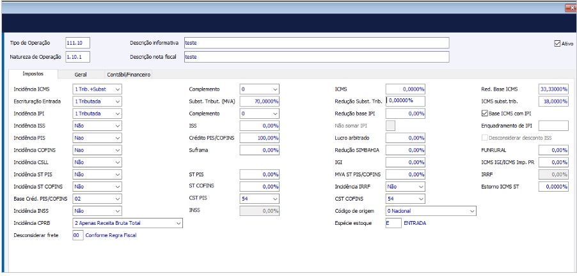
Task: Click Lucro arbitrado percentage field
Action: tap(406, 138)
